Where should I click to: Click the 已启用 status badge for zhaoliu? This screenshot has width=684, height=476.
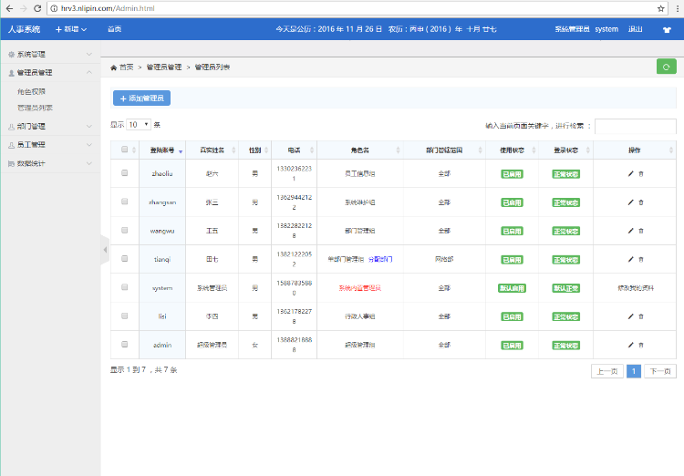tap(513, 174)
